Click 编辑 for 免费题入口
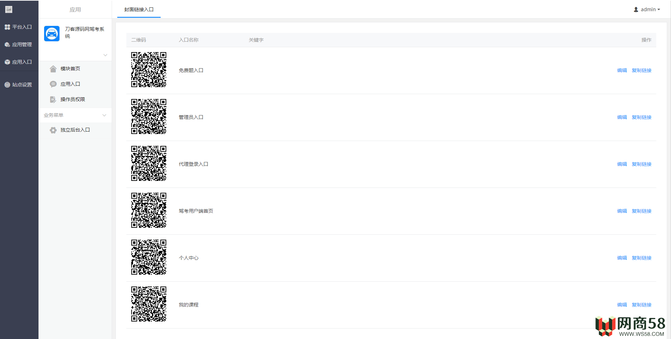The height and width of the screenshot is (339, 671). click(622, 70)
